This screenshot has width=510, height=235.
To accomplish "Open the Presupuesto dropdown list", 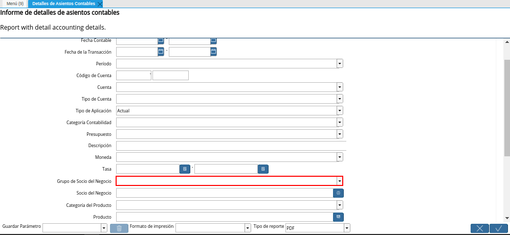I will (x=340, y=134).
